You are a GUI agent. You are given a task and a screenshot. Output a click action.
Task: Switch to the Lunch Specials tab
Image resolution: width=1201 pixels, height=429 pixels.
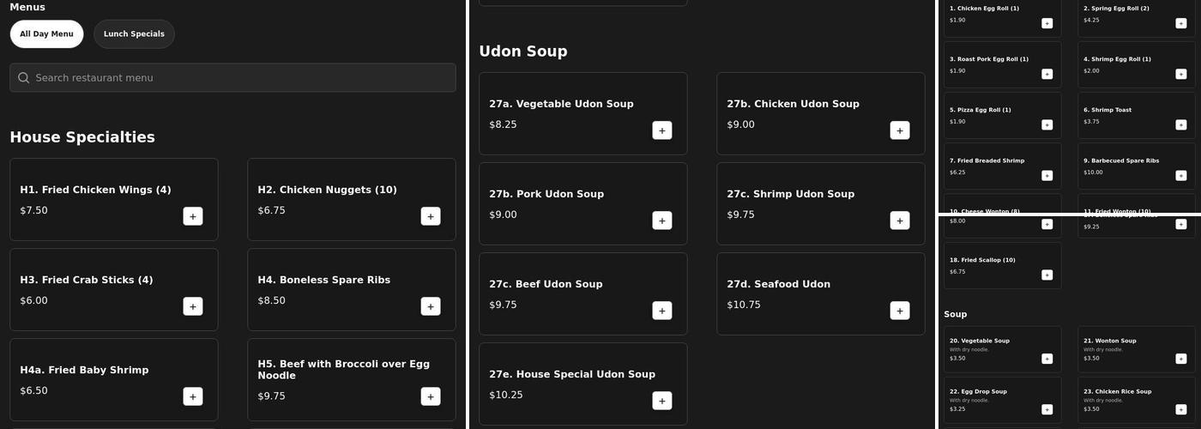coord(134,34)
